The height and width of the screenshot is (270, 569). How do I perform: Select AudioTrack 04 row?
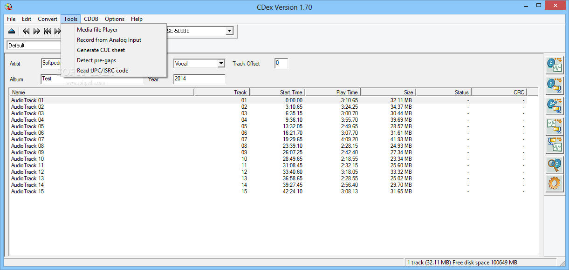pyautogui.click(x=274, y=120)
